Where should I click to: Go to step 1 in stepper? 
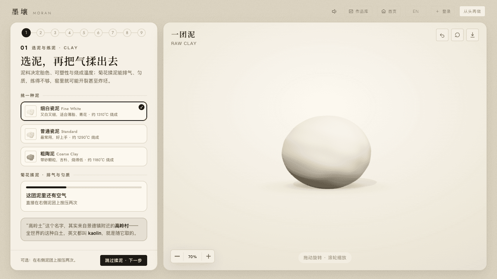pyautogui.click(x=26, y=33)
